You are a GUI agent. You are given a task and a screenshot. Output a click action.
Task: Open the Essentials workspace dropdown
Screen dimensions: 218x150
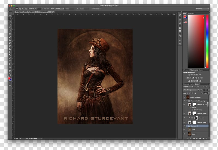click(202, 9)
